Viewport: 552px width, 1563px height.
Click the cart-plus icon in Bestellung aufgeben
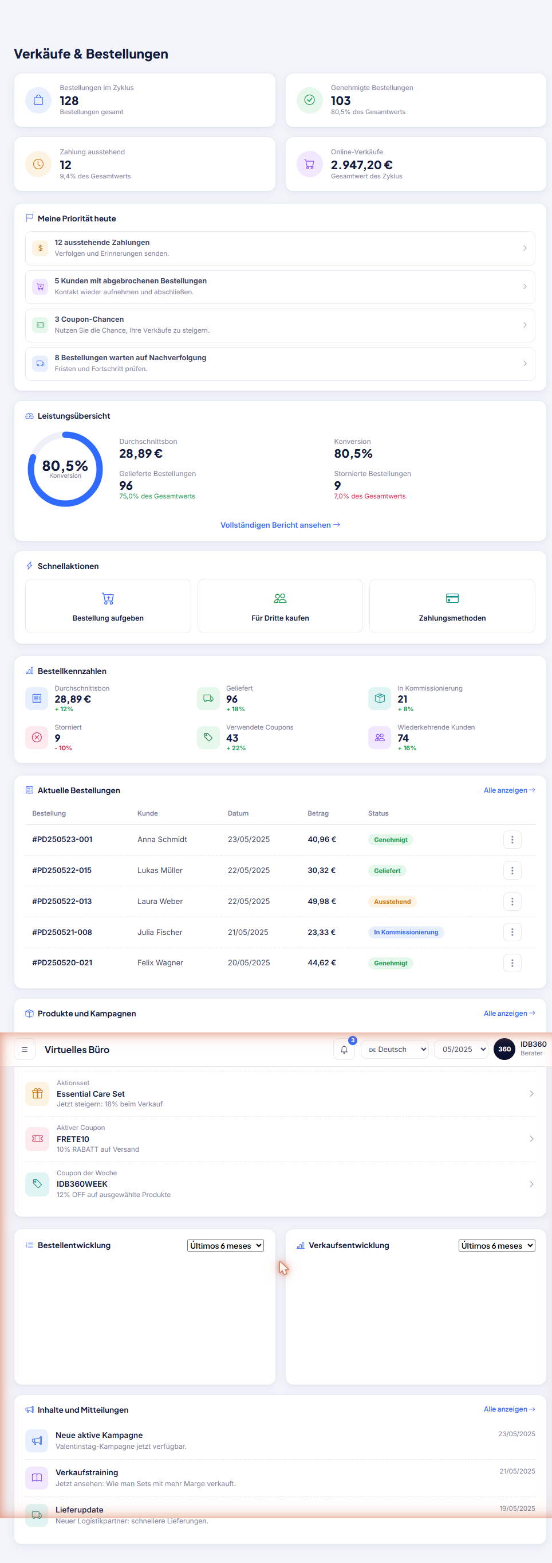[108, 599]
